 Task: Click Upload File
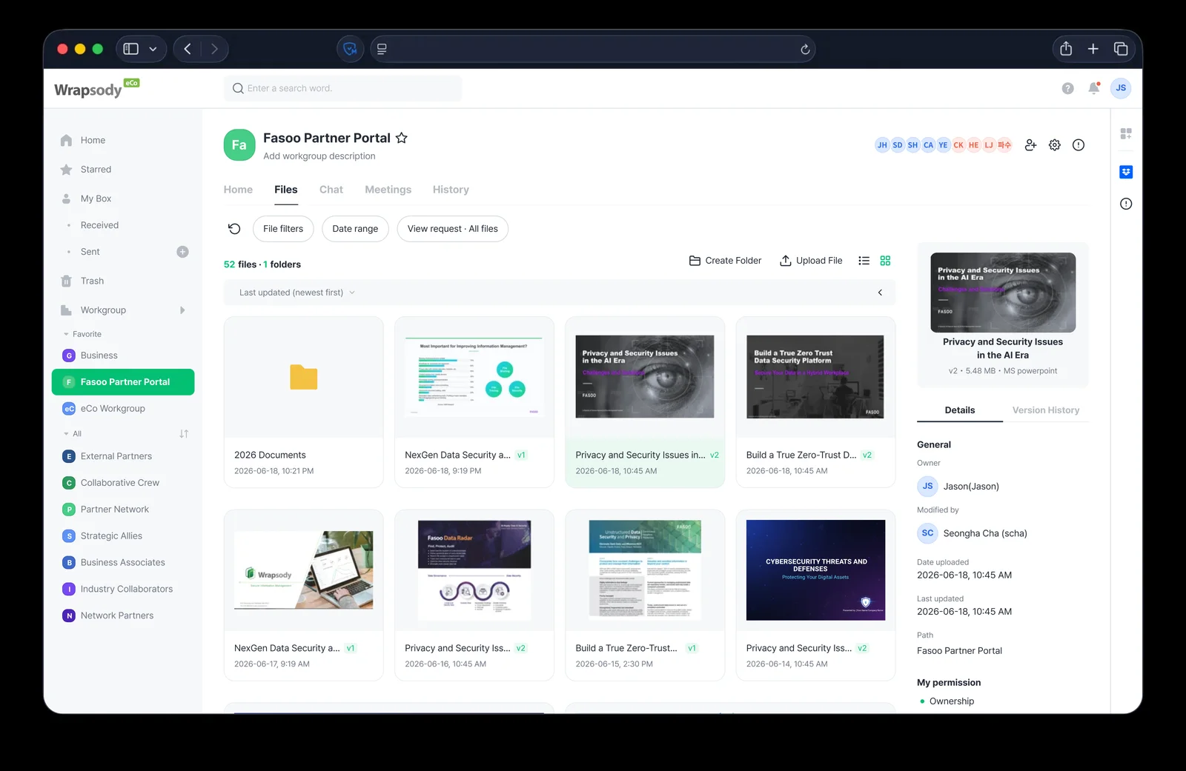811,261
